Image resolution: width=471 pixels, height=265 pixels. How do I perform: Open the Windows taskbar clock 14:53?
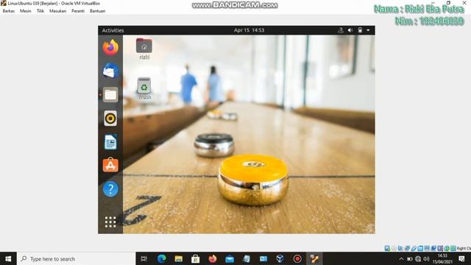[442, 258]
